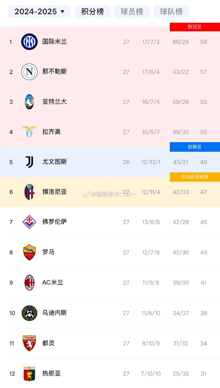Open the 尤文图斯 team page
The width and height of the screenshot is (220, 388).
[55, 162]
